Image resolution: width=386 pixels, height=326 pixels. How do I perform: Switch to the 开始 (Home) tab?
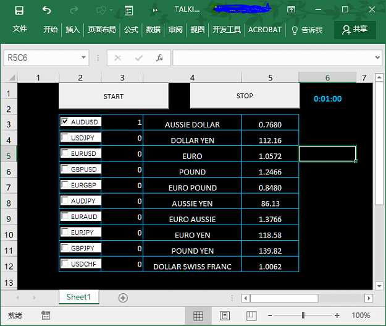[x=51, y=30]
